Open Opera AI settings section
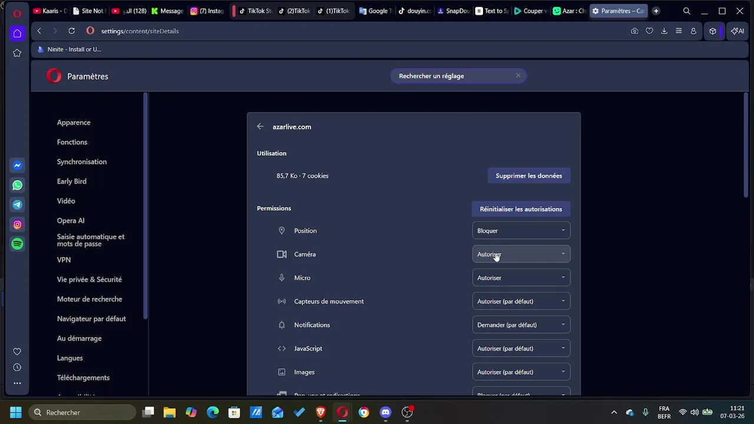This screenshot has height=424, width=754. 71,221
